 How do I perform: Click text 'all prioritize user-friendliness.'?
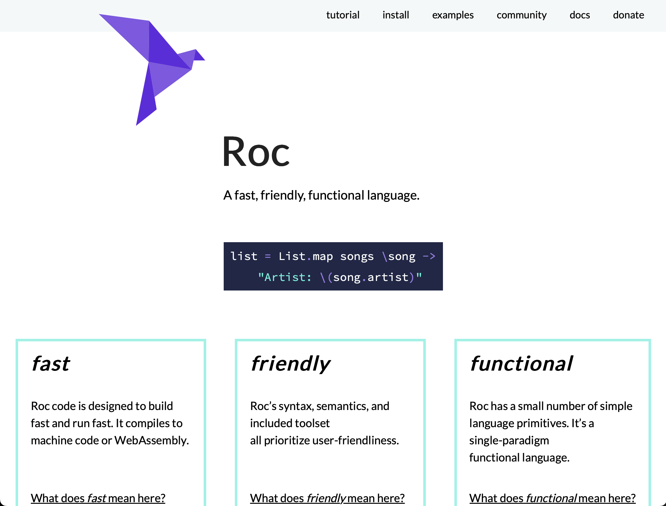324,441
